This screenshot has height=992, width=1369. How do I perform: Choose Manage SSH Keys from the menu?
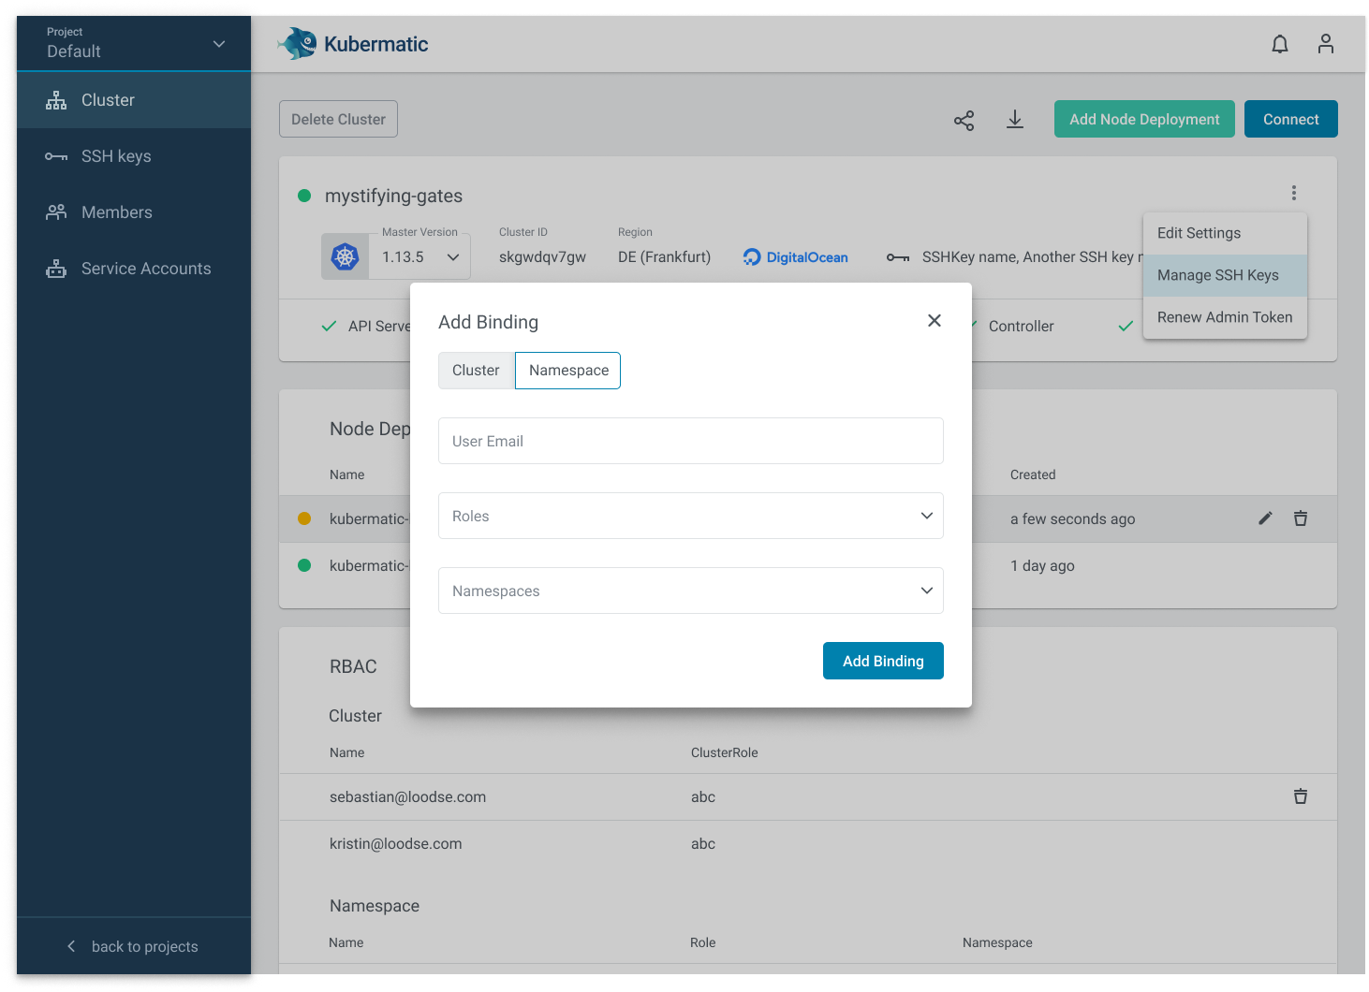click(1218, 275)
